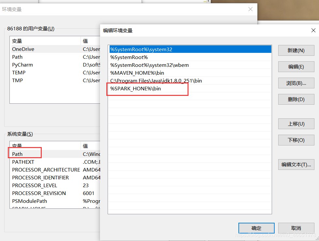Click the 编辑(E) button
The width and height of the screenshot is (319, 241).
tap(296, 67)
